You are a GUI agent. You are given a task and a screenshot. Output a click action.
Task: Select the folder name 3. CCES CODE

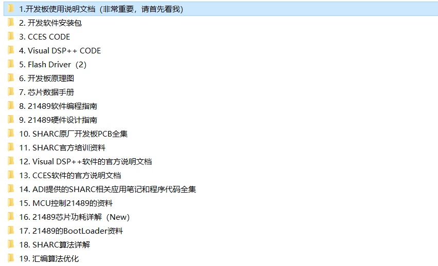[x=44, y=37]
